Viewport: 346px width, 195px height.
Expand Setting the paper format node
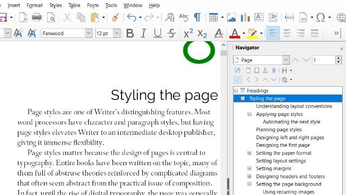249,153
